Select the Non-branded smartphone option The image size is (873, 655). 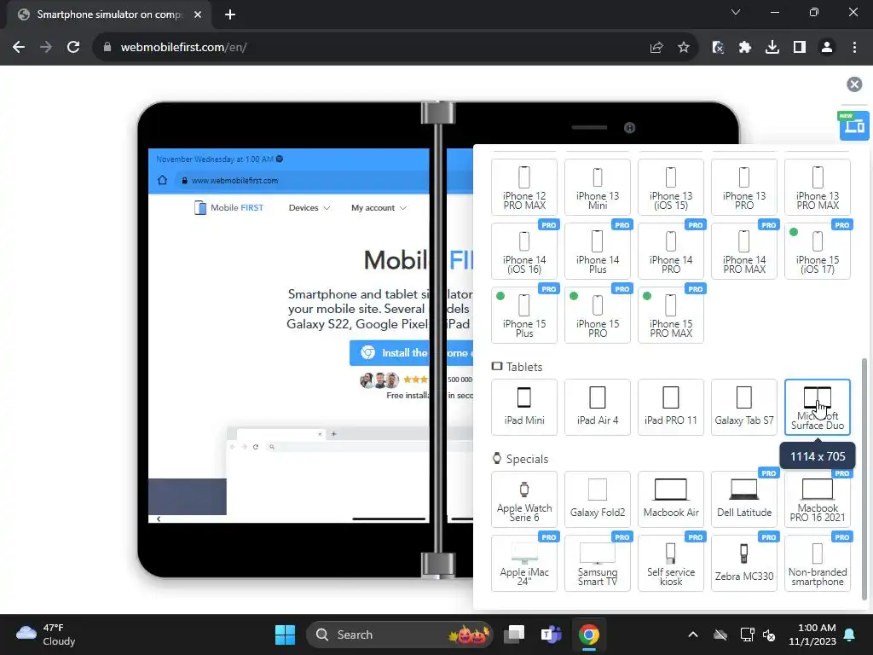818,563
